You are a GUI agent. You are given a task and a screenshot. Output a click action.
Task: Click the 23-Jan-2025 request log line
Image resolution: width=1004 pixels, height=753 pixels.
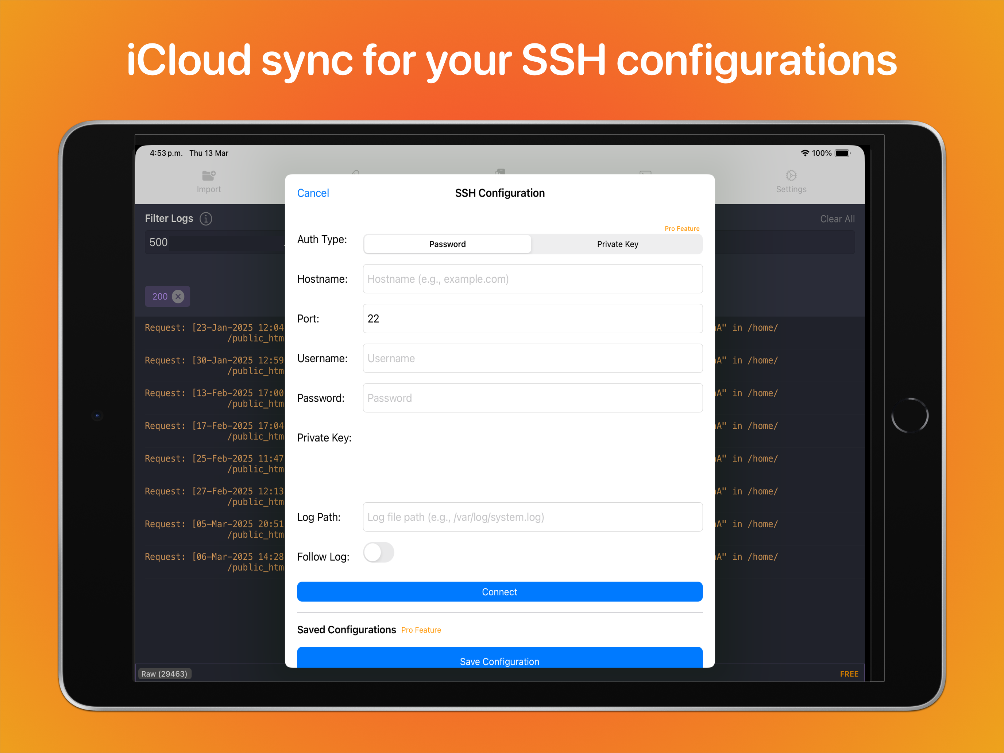pos(214,333)
